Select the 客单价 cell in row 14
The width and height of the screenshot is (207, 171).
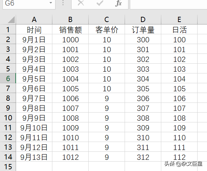[107, 157]
